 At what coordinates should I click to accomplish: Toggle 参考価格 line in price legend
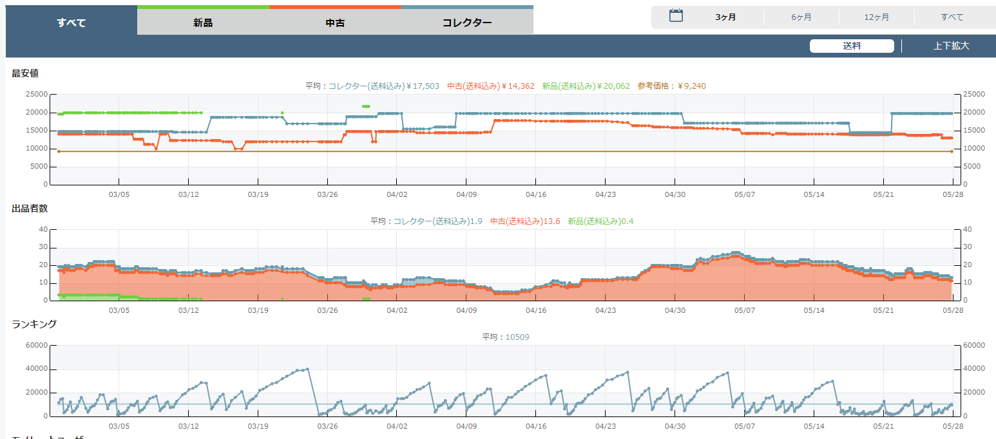tap(673, 86)
